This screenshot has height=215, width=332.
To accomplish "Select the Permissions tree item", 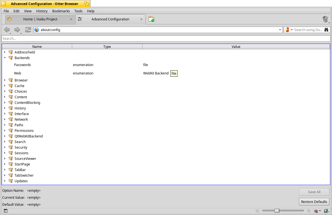I will click(x=24, y=130).
